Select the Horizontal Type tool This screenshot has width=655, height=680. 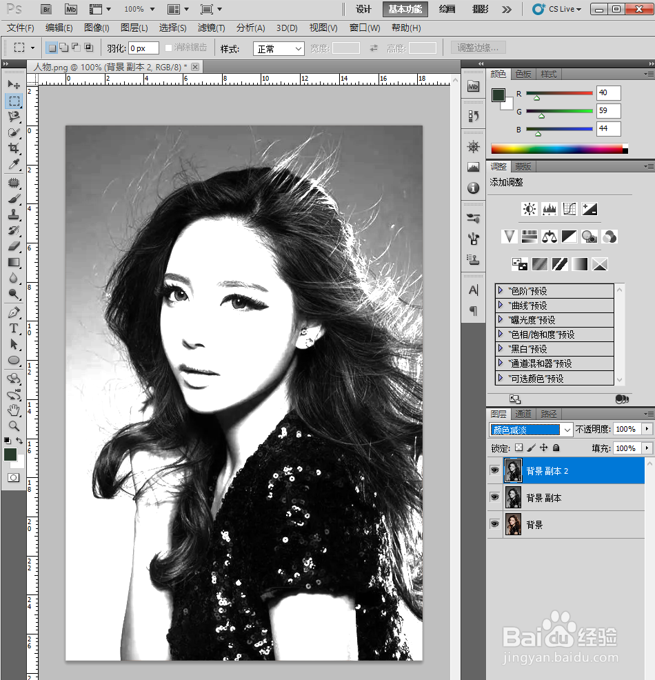[14, 328]
